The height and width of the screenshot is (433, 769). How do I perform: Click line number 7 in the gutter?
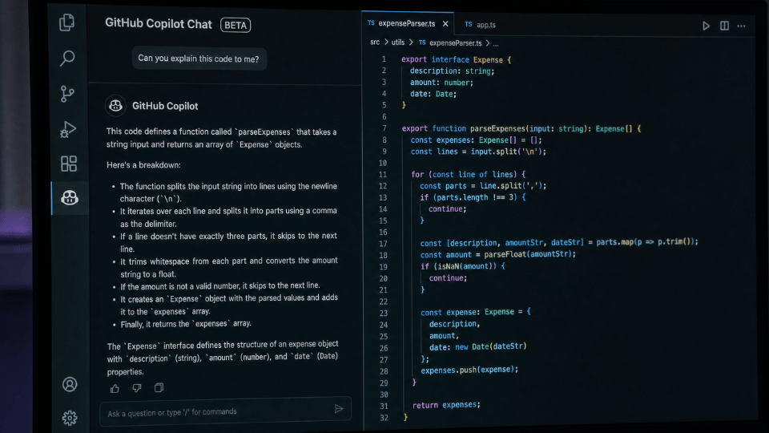point(384,128)
